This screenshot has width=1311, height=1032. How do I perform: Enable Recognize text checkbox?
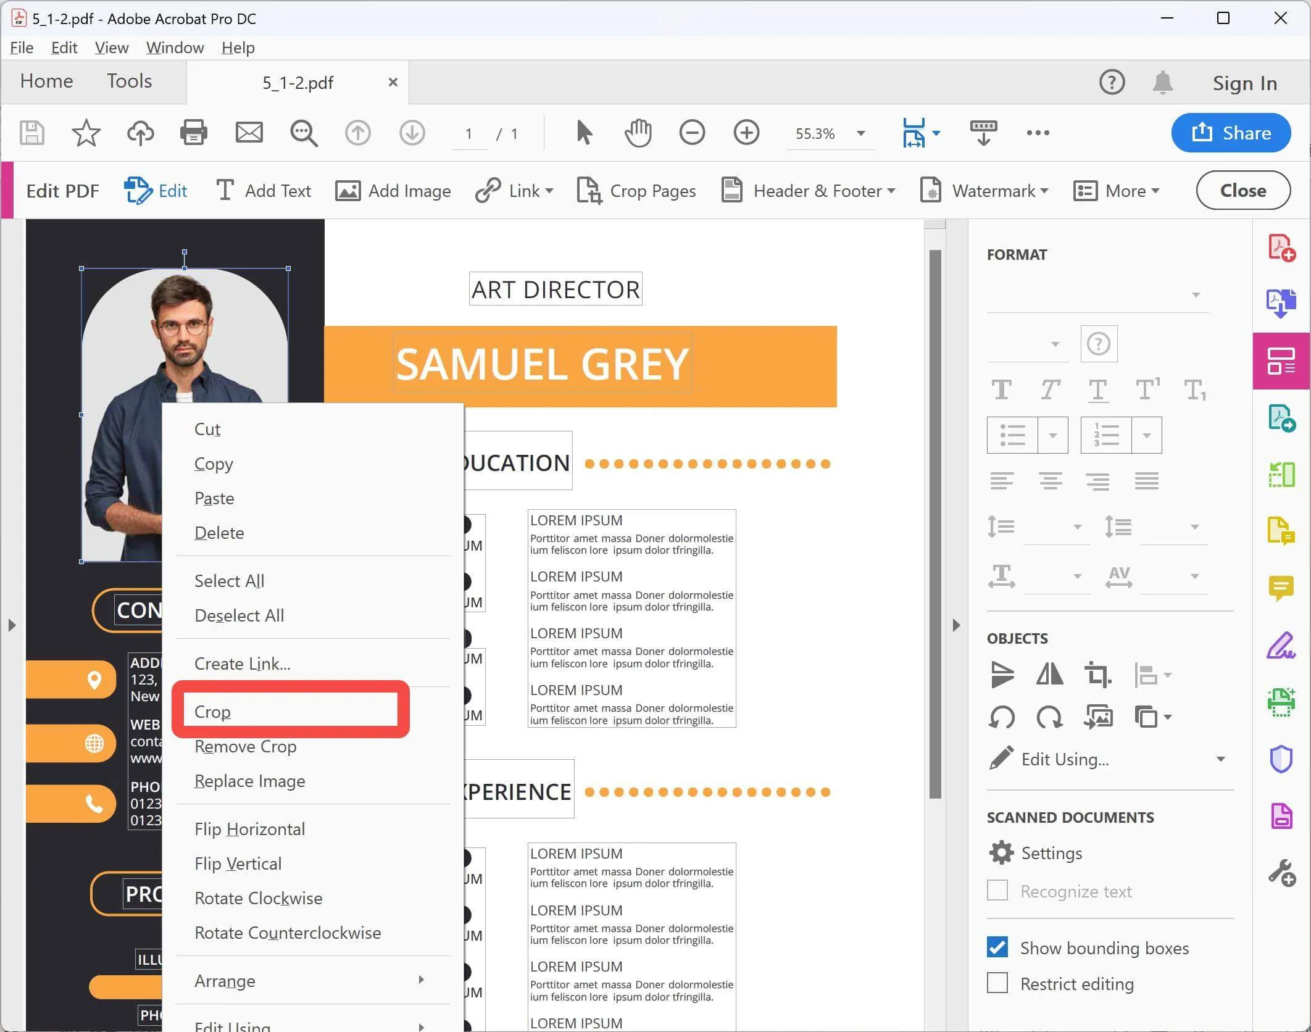997,891
